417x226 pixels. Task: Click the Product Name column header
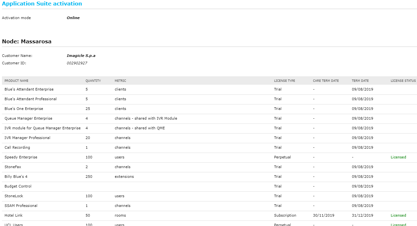(x=16, y=81)
